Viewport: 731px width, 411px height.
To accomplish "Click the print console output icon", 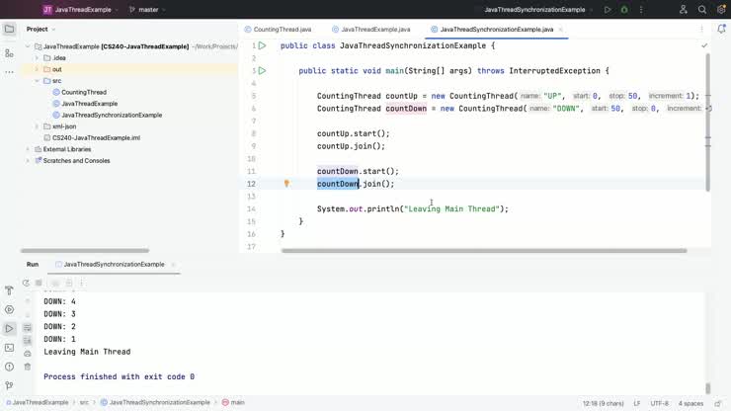I will point(28,354).
